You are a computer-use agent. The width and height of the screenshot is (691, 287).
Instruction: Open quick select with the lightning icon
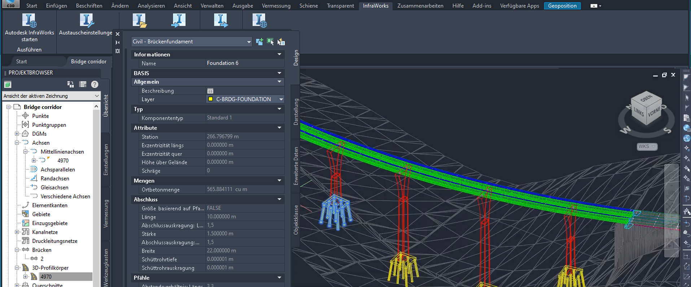coord(281,42)
